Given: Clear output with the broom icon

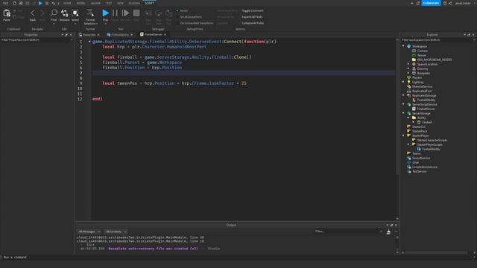Looking at the screenshot, I should tap(388, 232).
